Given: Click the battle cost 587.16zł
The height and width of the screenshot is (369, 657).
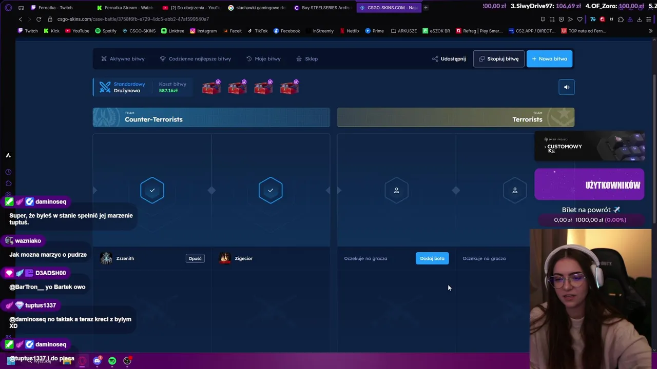Looking at the screenshot, I should [x=168, y=91].
